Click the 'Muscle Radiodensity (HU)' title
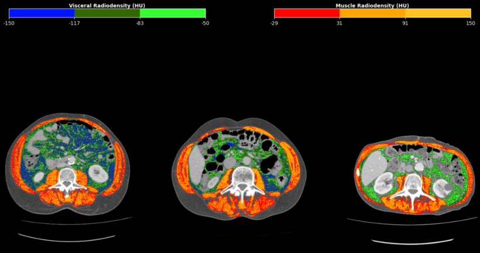 pos(372,5)
